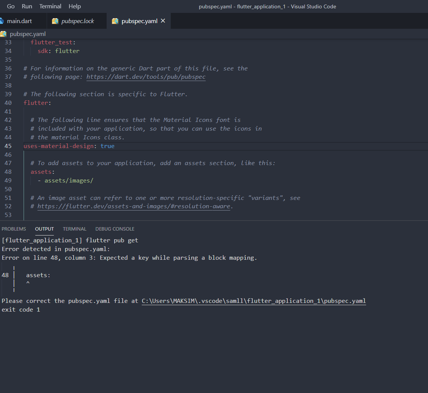Click the 'true' value on line 45
Viewport: 428px width, 393px height.
tap(107, 146)
